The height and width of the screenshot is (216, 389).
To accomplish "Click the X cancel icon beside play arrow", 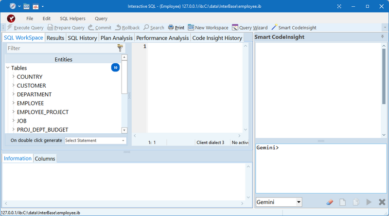I will pos(382,202).
